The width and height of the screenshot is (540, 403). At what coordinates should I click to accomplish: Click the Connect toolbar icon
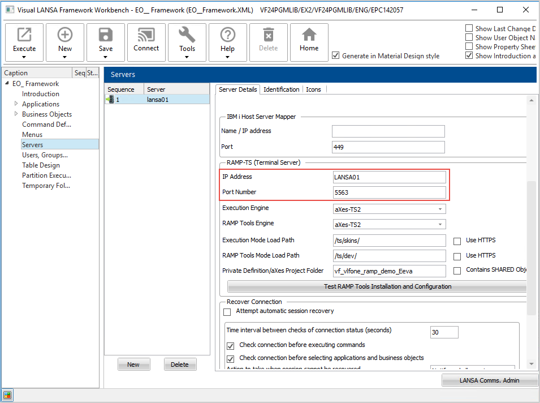(x=146, y=35)
